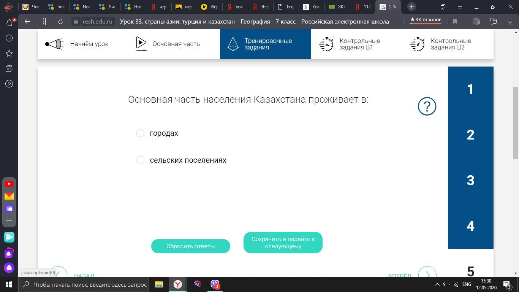Click the "Сбросить ответы" button

click(191, 246)
